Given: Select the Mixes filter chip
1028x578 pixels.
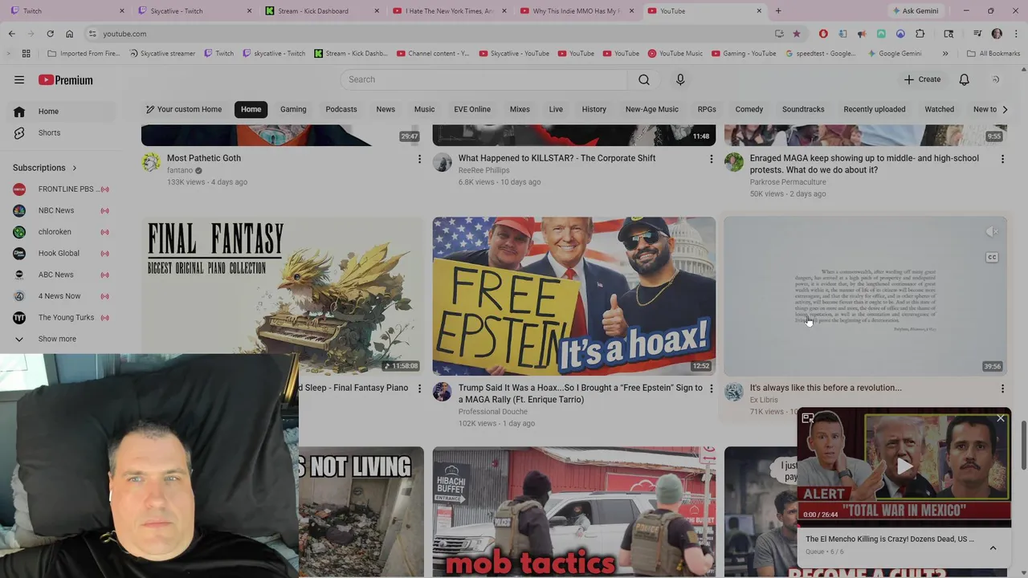Looking at the screenshot, I should (x=520, y=109).
